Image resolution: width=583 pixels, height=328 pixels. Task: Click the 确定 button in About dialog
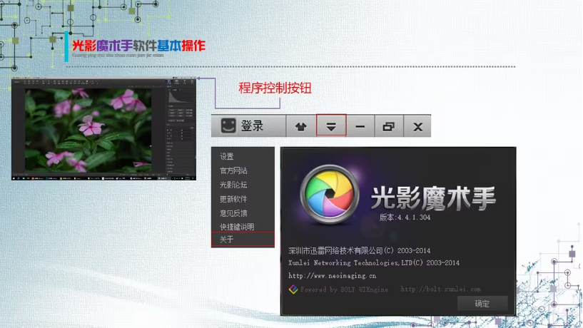pos(482,304)
